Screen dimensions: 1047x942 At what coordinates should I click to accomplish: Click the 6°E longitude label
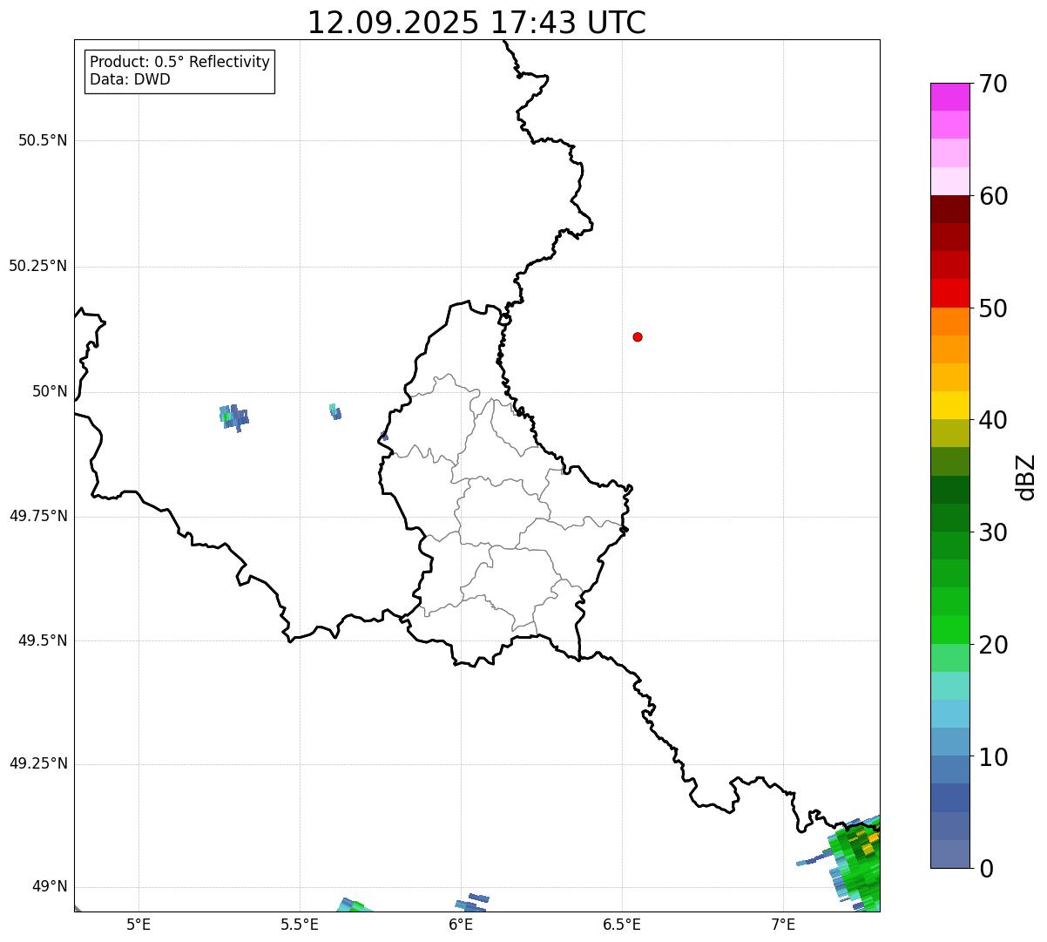click(461, 925)
